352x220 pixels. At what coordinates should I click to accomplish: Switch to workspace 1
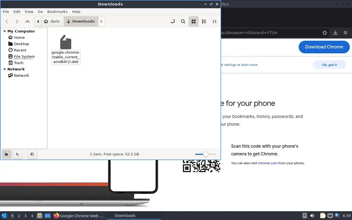(12, 216)
